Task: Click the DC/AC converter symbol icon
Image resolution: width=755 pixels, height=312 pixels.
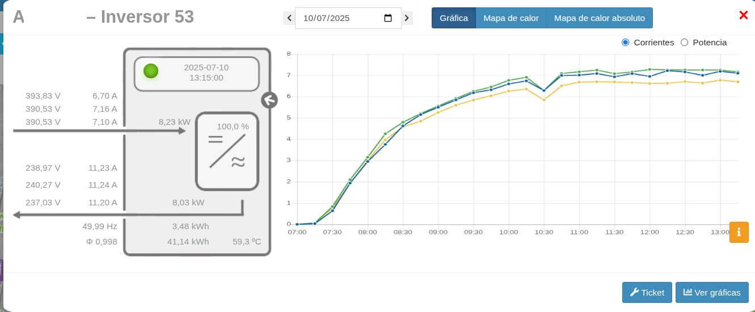Action: click(x=227, y=151)
